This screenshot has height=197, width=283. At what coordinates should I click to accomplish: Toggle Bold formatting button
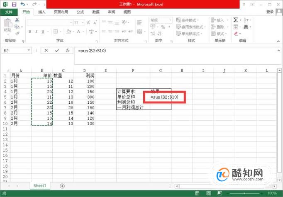coord(30,32)
